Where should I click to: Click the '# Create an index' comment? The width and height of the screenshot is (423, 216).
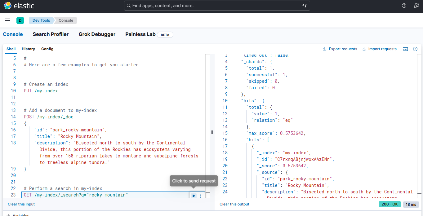click(x=46, y=84)
